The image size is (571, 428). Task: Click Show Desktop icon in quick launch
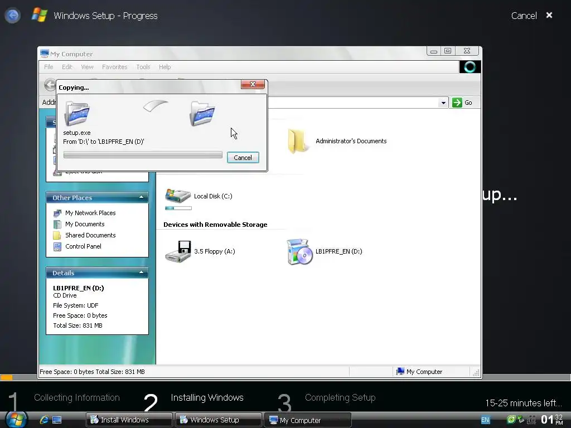[x=57, y=420]
